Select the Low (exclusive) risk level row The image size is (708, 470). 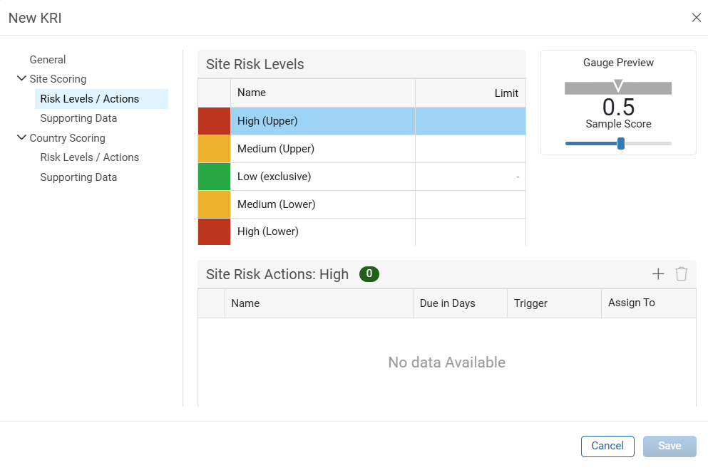(361, 177)
